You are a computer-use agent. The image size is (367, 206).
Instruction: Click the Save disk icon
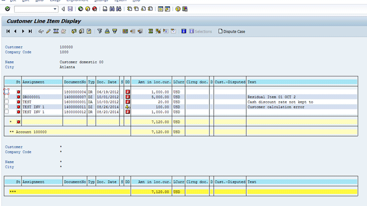coord(70,9)
